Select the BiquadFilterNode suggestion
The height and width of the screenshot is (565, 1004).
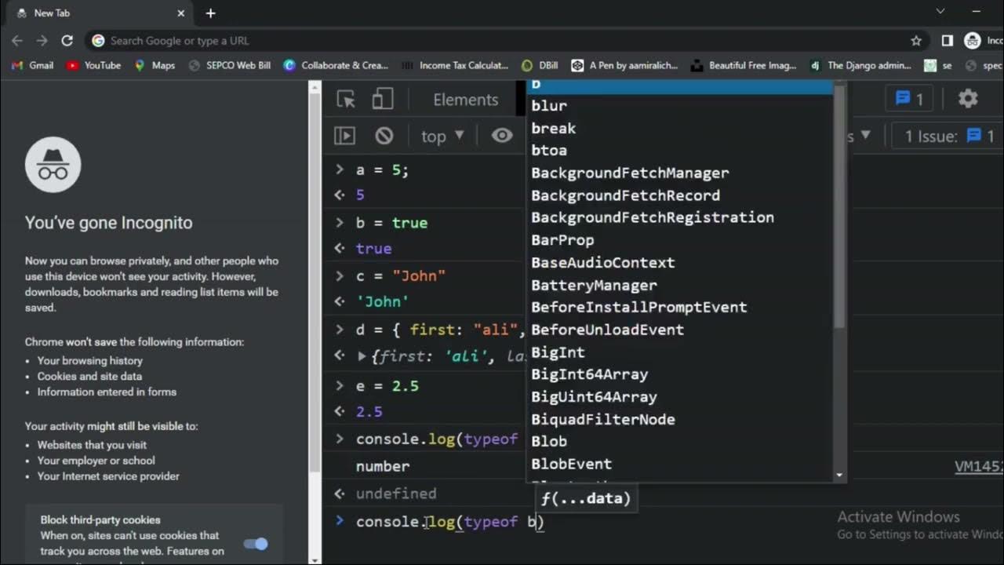(x=679, y=419)
